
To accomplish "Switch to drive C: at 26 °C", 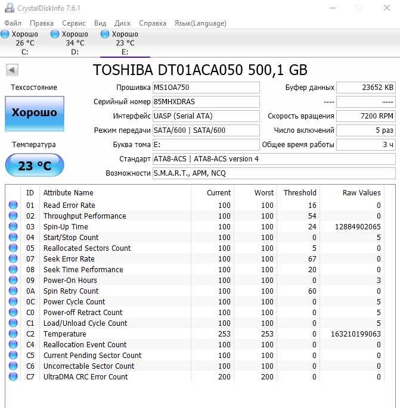I will click(25, 43).
